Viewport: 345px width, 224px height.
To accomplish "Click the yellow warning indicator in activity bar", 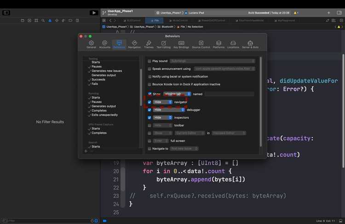I will (296, 13).
